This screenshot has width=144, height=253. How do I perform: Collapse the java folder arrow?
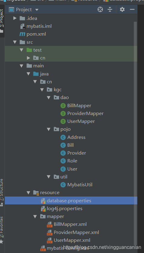pos(29,74)
